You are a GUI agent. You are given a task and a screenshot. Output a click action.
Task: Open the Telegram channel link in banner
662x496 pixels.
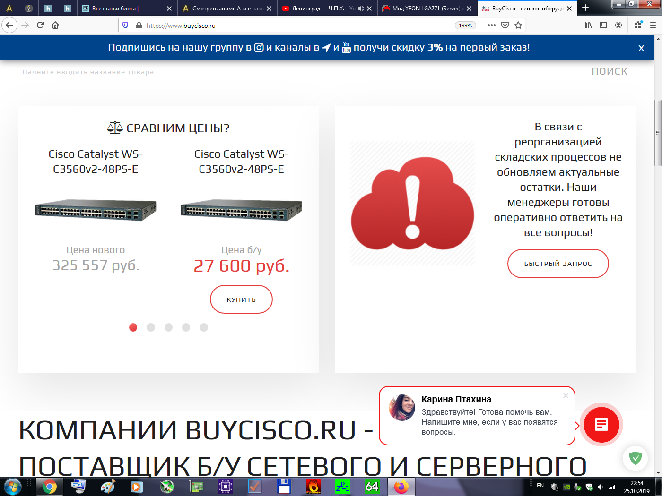point(326,47)
